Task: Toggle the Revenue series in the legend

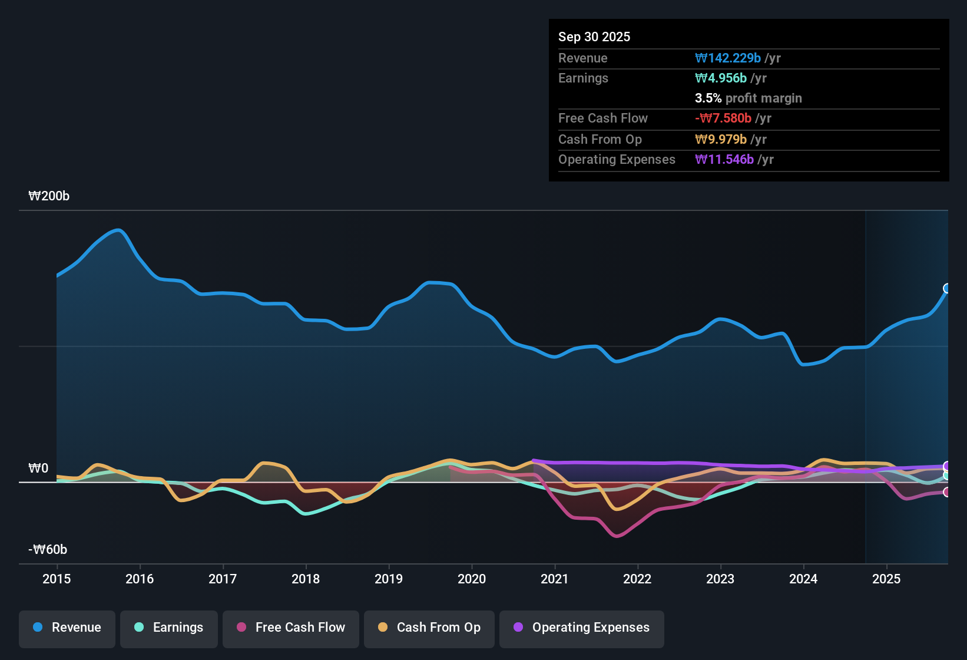Action: (67, 628)
